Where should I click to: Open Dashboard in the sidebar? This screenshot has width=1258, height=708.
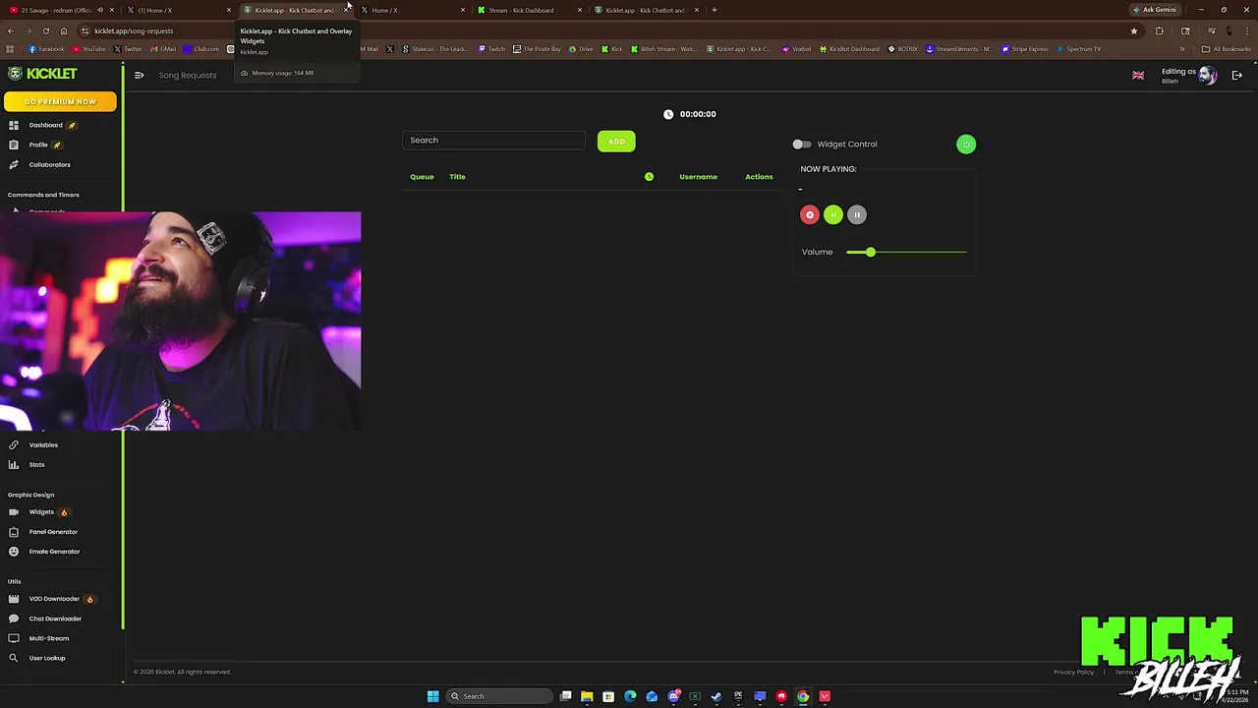coord(45,125)
